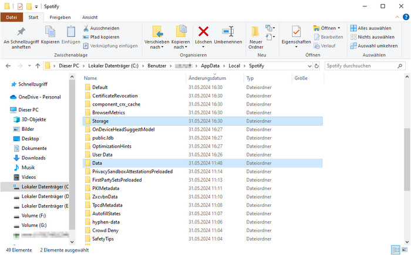The width and height of the screenshot is (411, 255).
Task: Create a Neuer Ordner
Action: pyautogui.click(x=255, y=38)
